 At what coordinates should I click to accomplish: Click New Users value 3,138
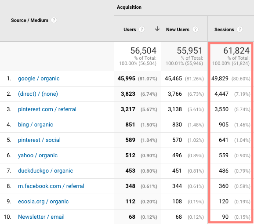pyautogui.click(x=175, y=109)
